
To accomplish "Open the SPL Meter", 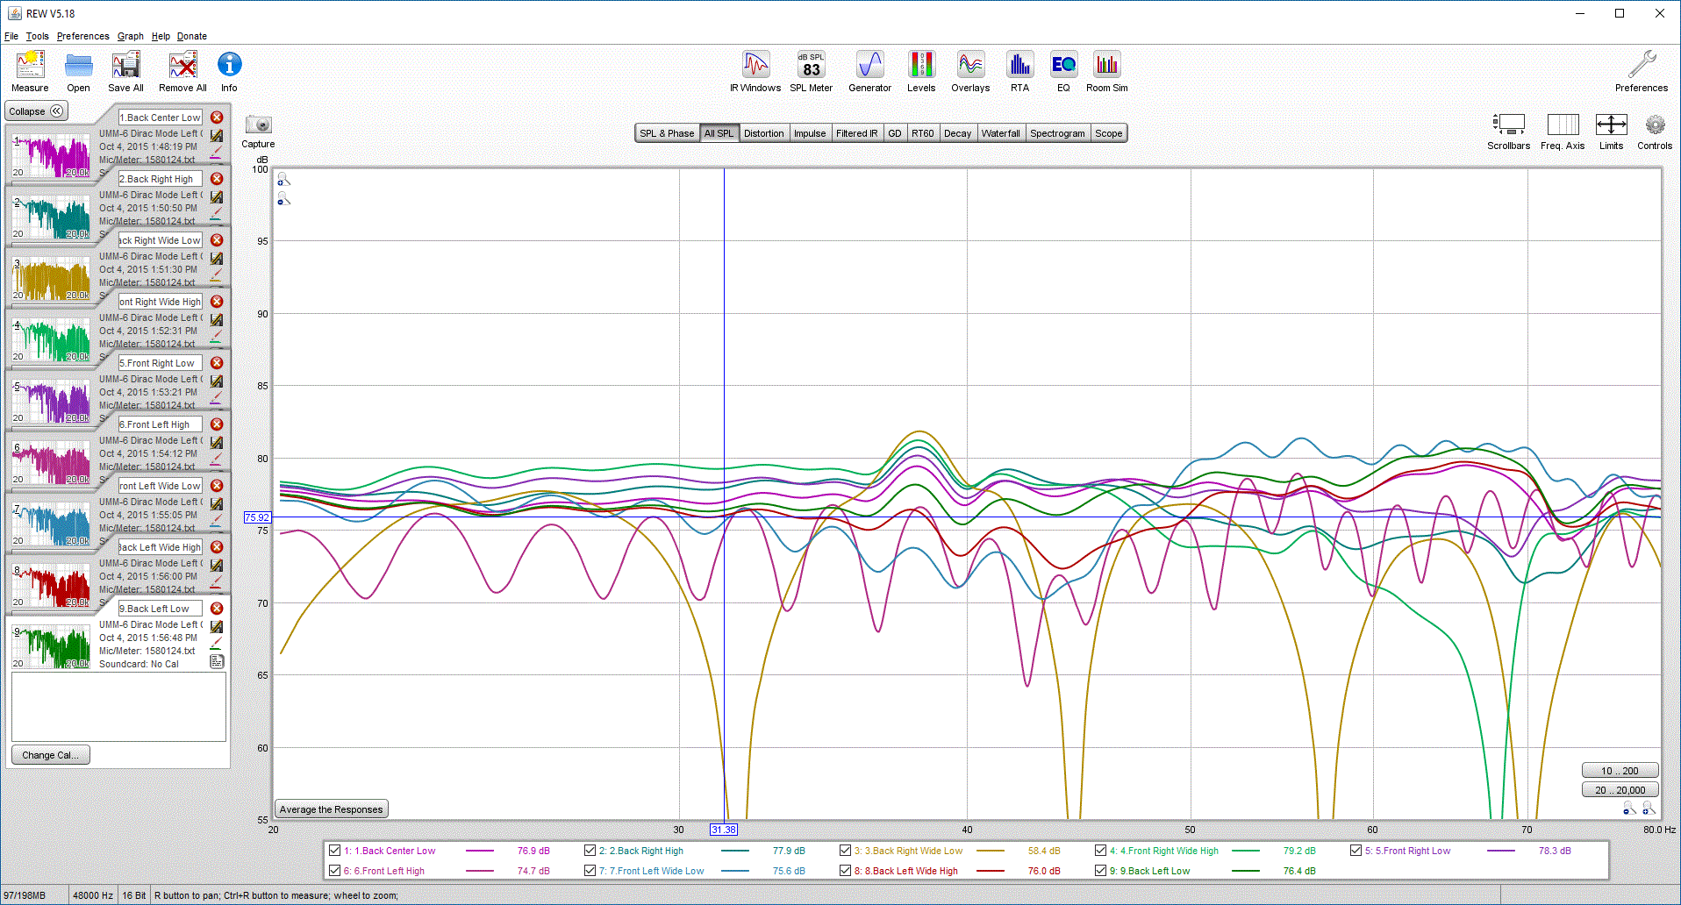I will pyautogui.click(x=811, y=72).
